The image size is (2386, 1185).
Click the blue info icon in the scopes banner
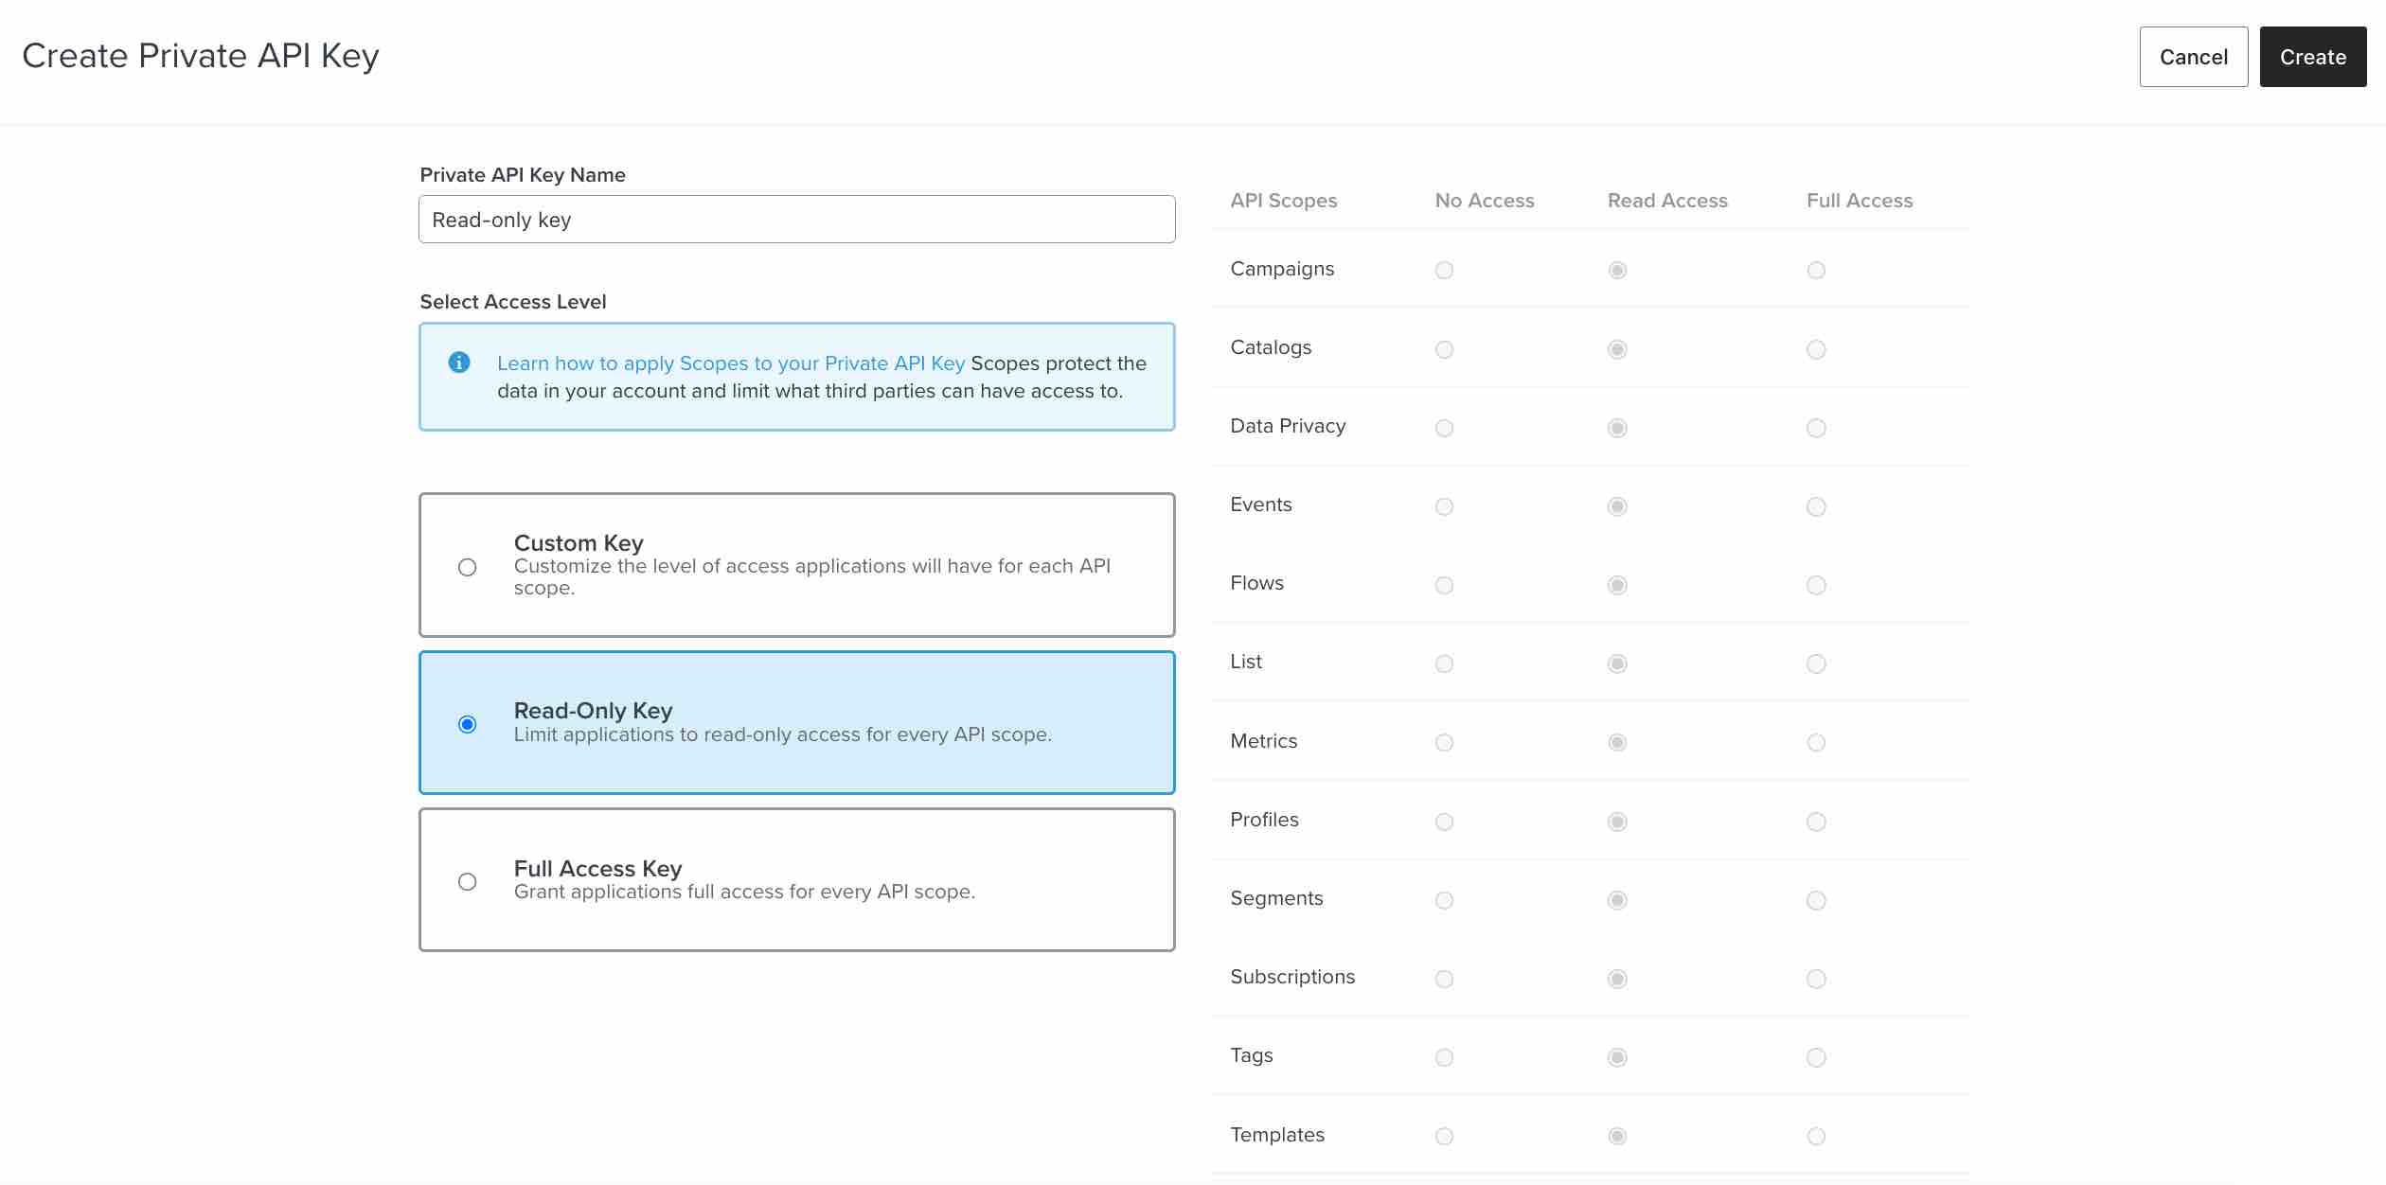[x=459, y=363]
